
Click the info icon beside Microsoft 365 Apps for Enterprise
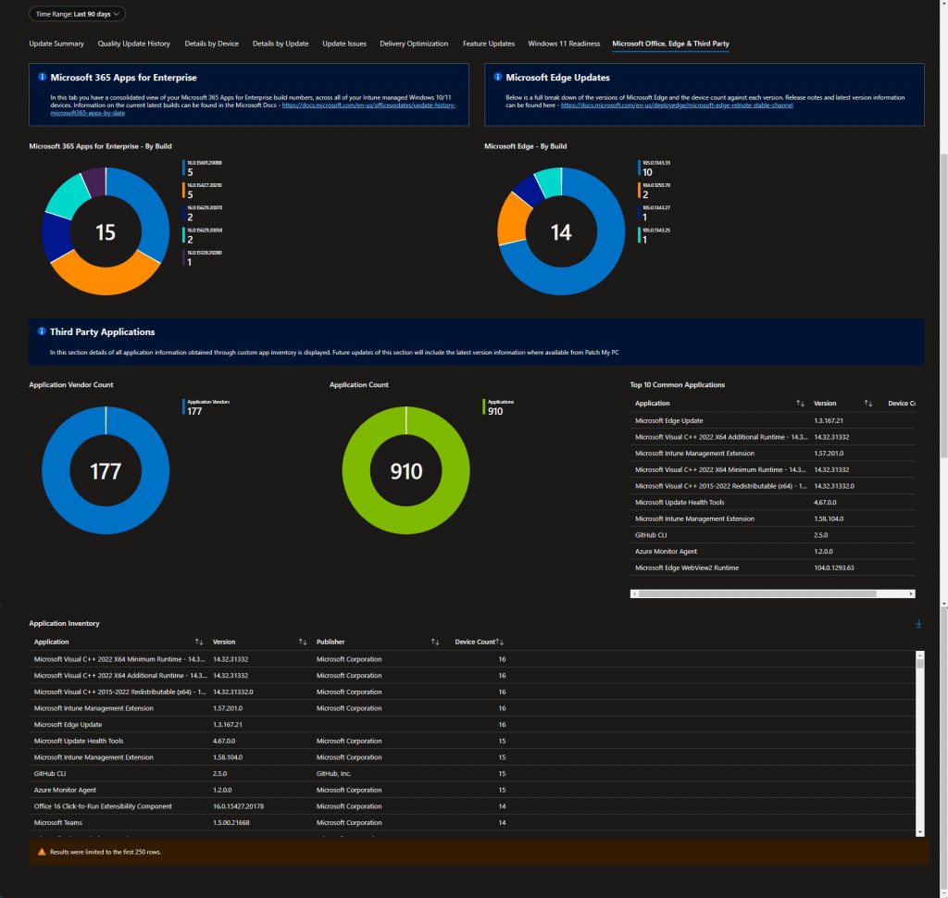(42, 77)
